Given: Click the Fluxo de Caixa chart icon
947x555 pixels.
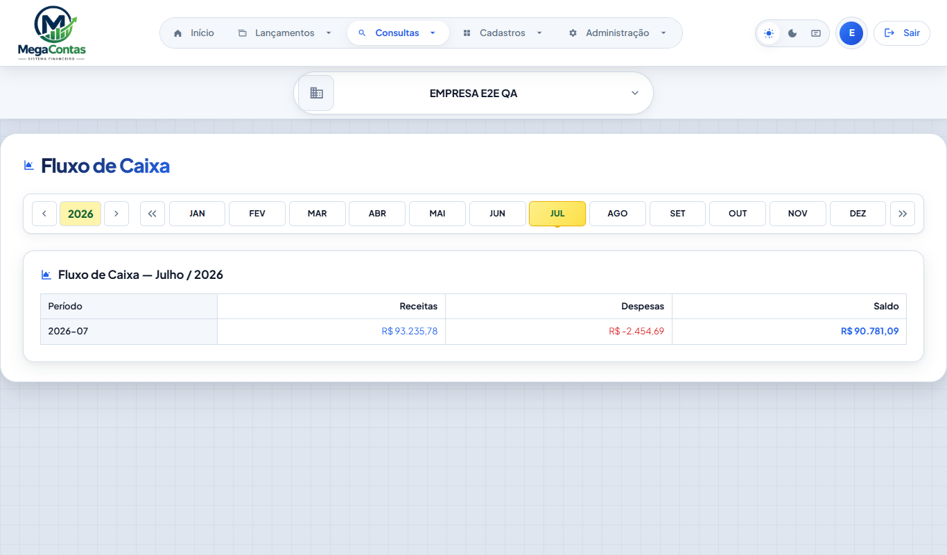Looking at the screenshot, I should pyautogui.click(x=28, y=165).
